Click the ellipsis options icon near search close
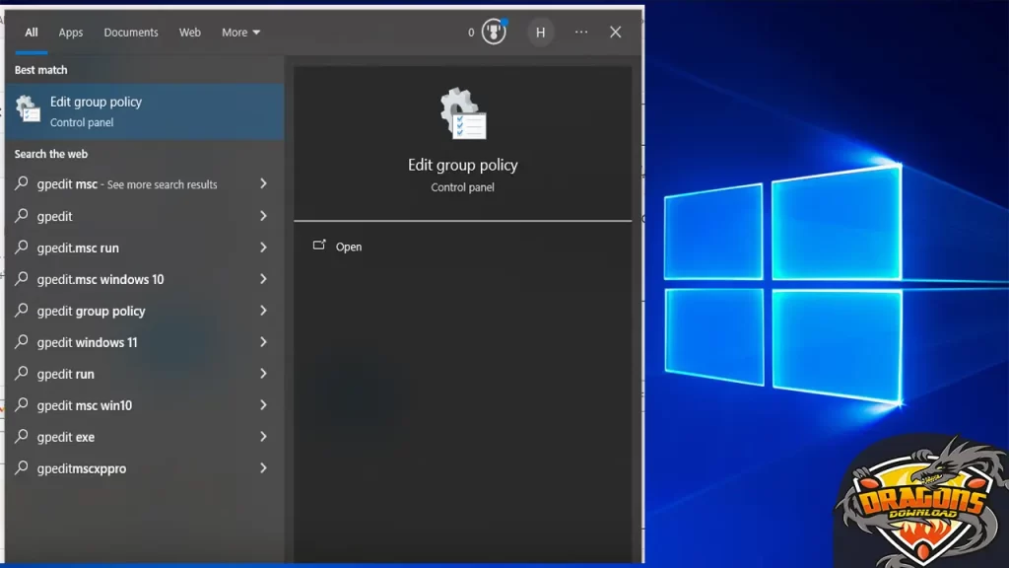 tap(580, 32)
